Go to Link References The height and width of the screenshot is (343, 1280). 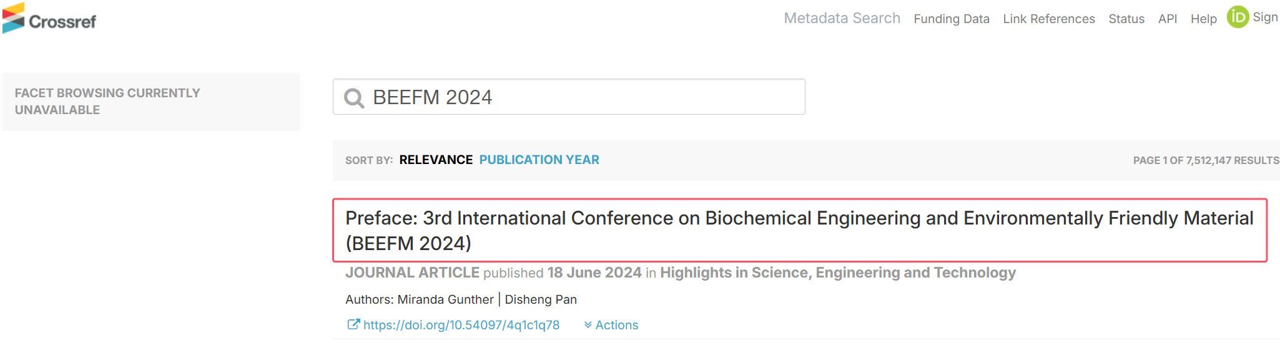coord(1048,19)
